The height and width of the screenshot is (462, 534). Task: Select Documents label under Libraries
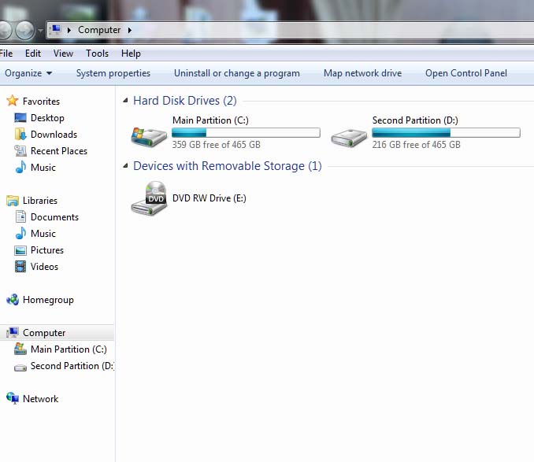click(54, 217)
